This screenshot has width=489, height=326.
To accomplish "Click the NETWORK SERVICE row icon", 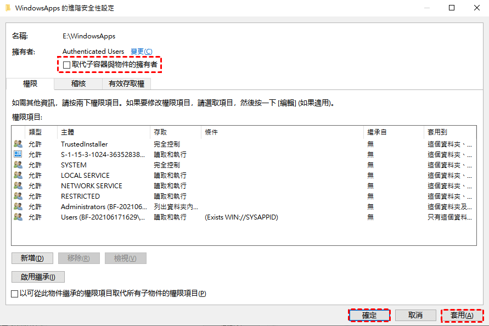I will click(x=18, y=186).
